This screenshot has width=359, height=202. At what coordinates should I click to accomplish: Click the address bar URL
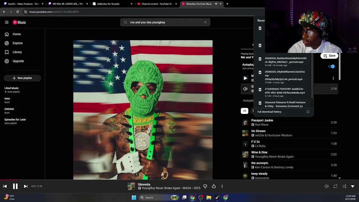(54, 12)
